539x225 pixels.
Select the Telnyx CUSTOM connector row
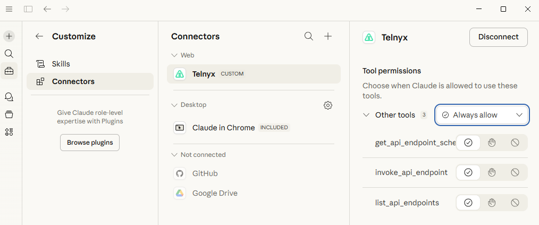(x=254, y=74)
